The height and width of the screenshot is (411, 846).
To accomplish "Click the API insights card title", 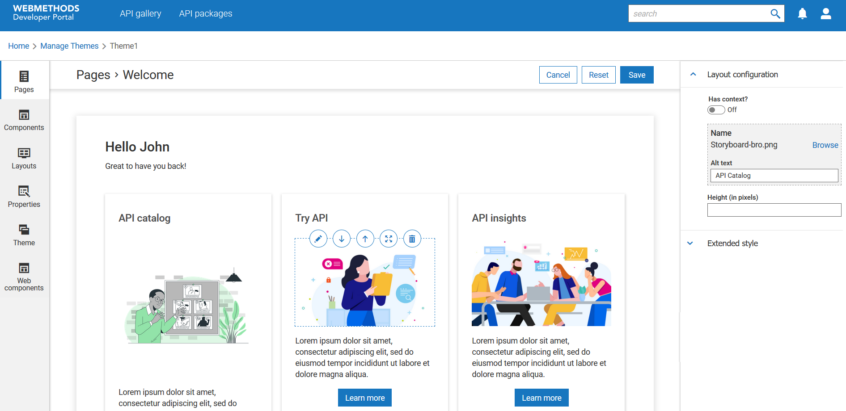I will 499,218.
